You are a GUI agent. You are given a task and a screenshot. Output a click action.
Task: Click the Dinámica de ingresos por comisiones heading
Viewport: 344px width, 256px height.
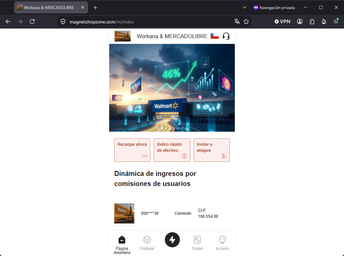(155, 179)
